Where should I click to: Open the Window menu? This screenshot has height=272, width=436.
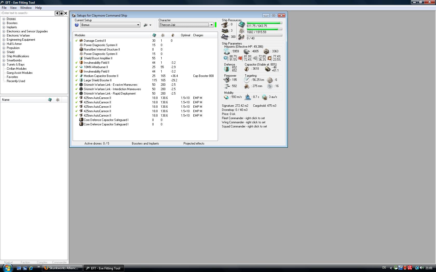(x=26, y=8)
